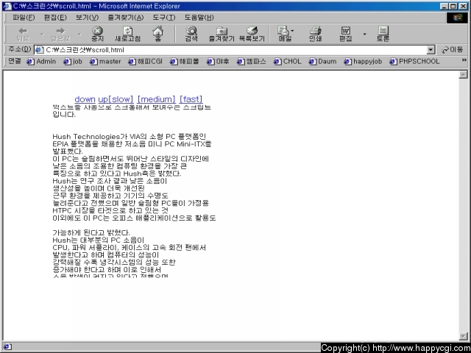Click the '[medium]' speed link

(x=156, y=99)
